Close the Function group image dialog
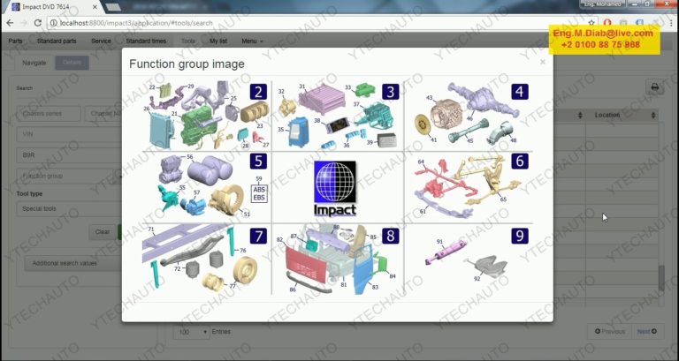Screen dimensions: 679x361 coord(543,62)
